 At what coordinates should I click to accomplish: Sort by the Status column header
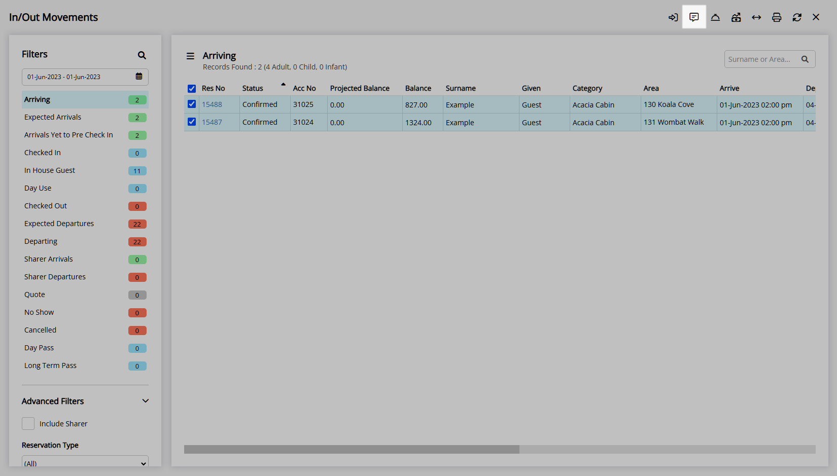253,88
